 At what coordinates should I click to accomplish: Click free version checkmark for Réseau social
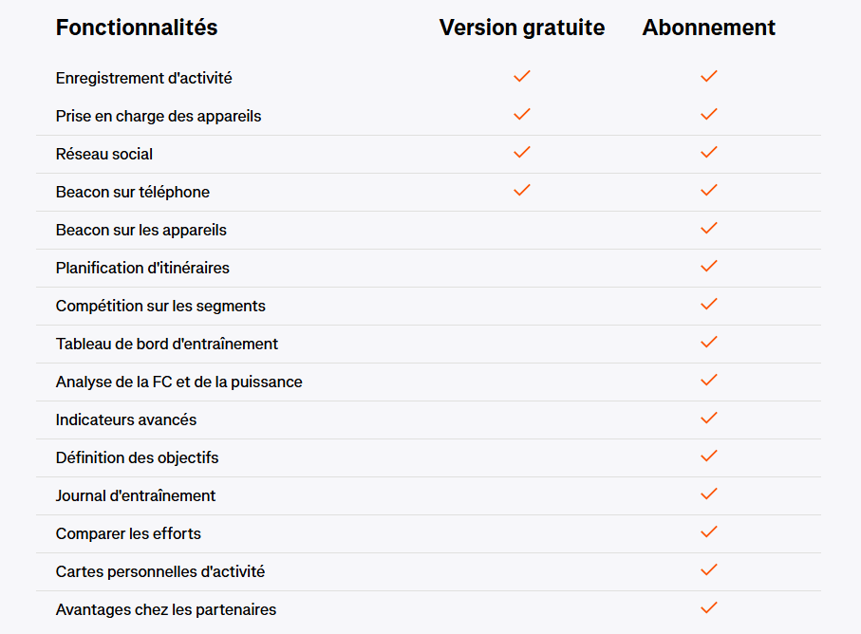pyautogui.click(x=521, y=153)
